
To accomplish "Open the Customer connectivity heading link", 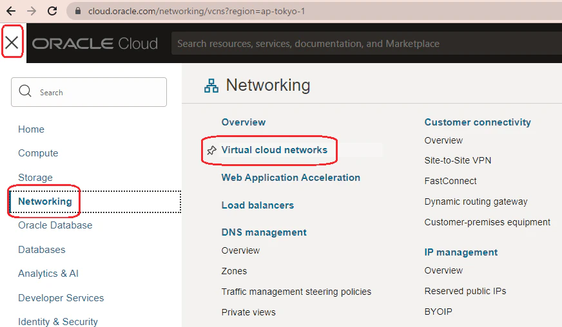I will 478,122.
